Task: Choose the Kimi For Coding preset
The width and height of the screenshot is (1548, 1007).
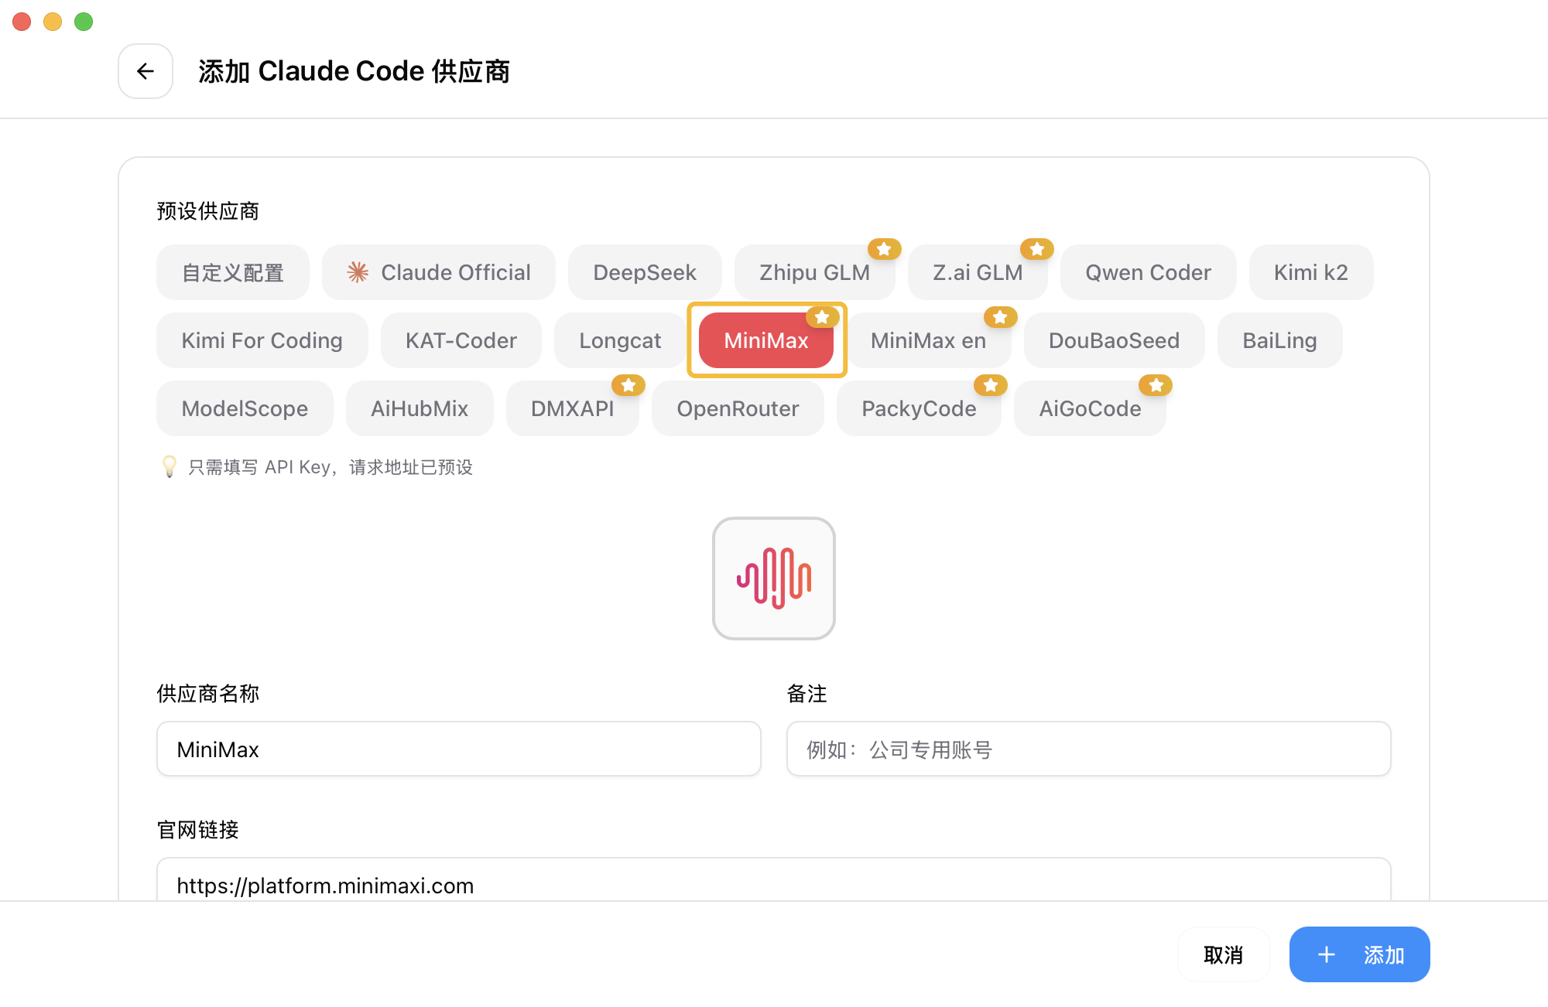Action: click(x=262, y=340)
